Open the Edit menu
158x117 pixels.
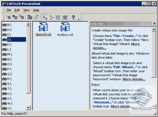[x=17, y=10]
